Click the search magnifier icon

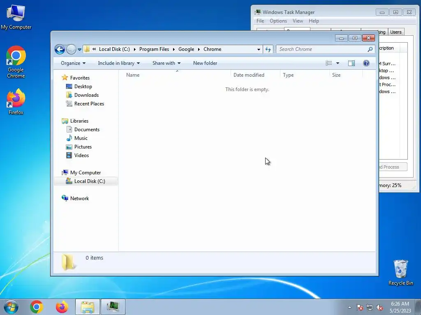coord(370,49)
